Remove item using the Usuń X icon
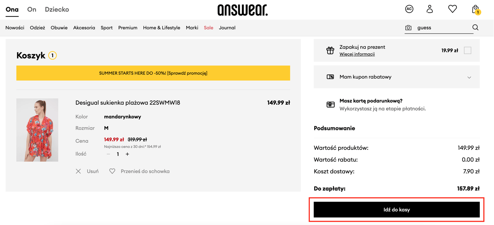 [x=78, y=171]
